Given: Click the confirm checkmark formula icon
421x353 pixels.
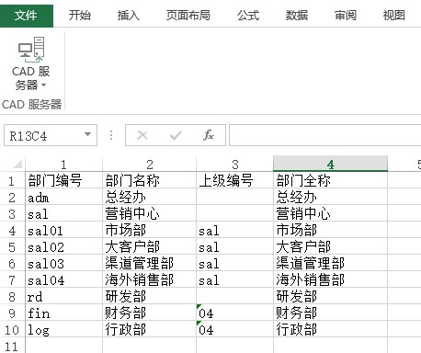Looking at the screenshot, I should click(176, 135).
